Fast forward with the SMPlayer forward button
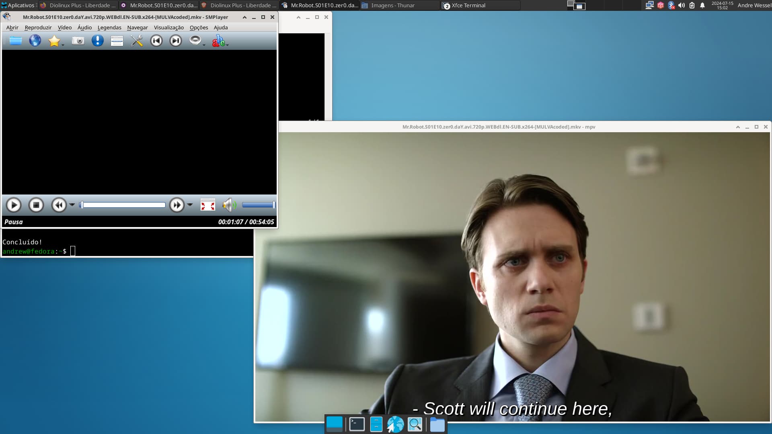Screen dimensions: 772x434 click(177, 205)
